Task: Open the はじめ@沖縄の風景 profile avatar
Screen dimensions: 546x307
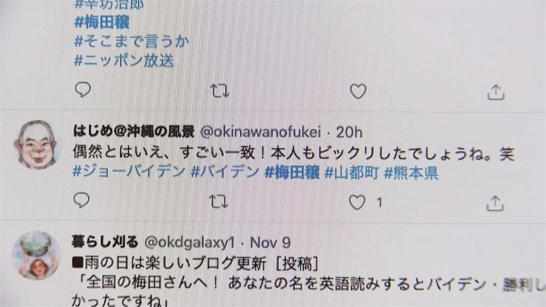Action: click(x=37, y=144)
